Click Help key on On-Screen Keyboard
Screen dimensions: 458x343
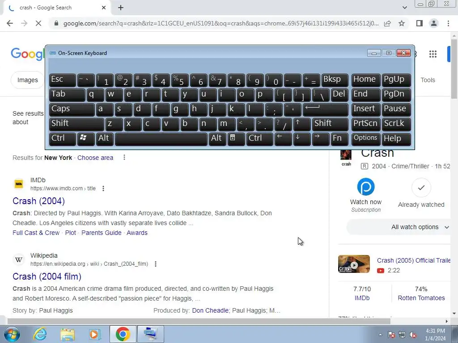click(x=396, y=138)
